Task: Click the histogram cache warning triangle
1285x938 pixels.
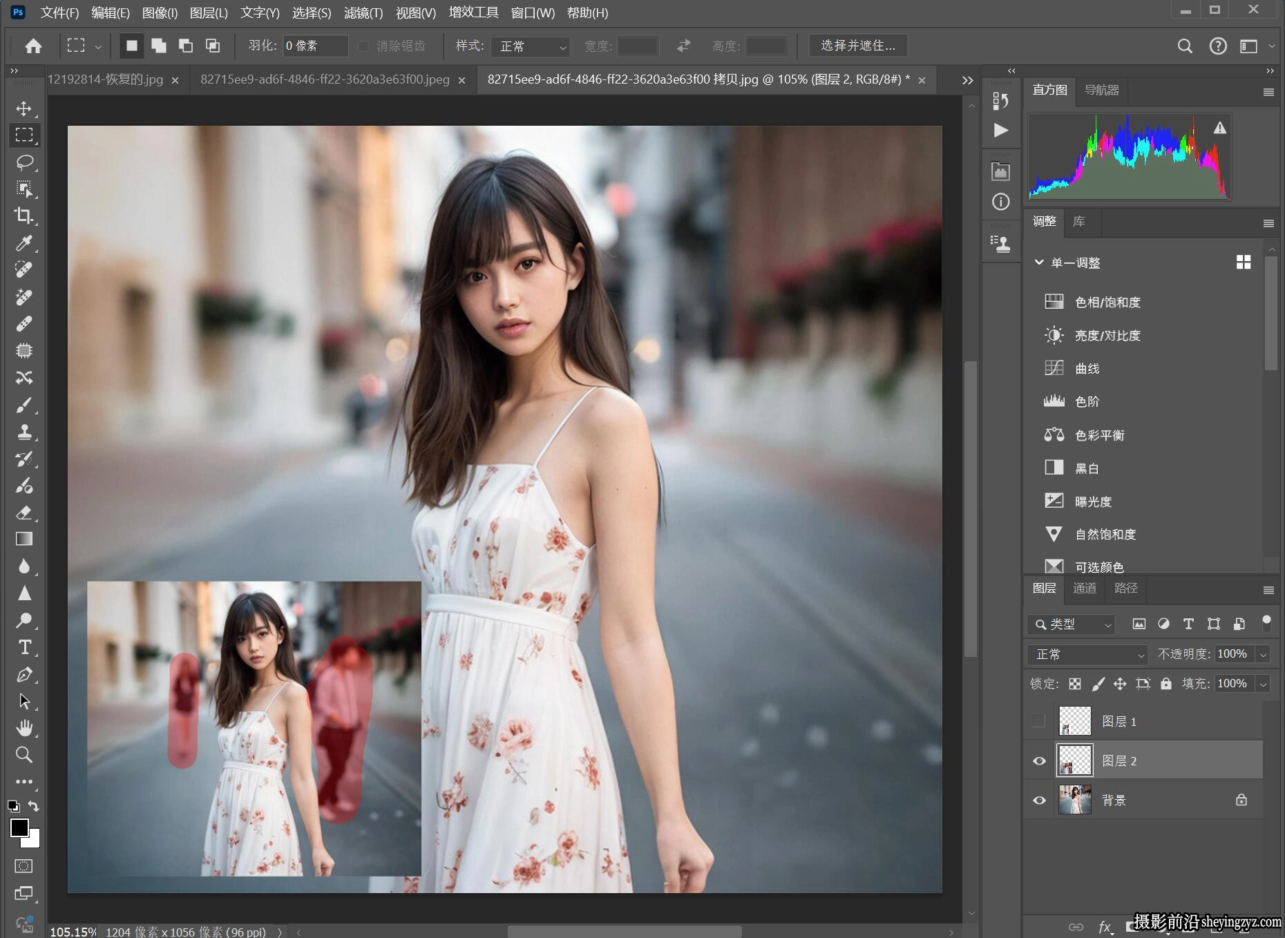Action: click(x=1220, y=128)
